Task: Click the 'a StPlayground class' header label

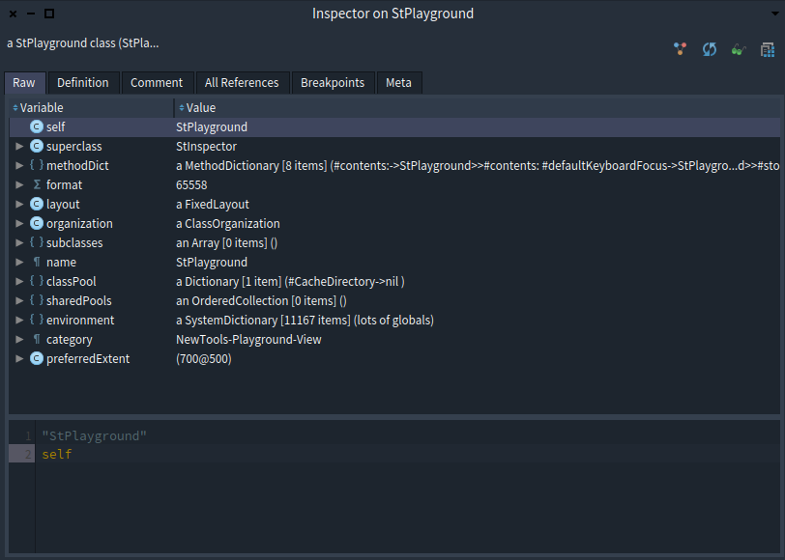Action: (82, 43)
